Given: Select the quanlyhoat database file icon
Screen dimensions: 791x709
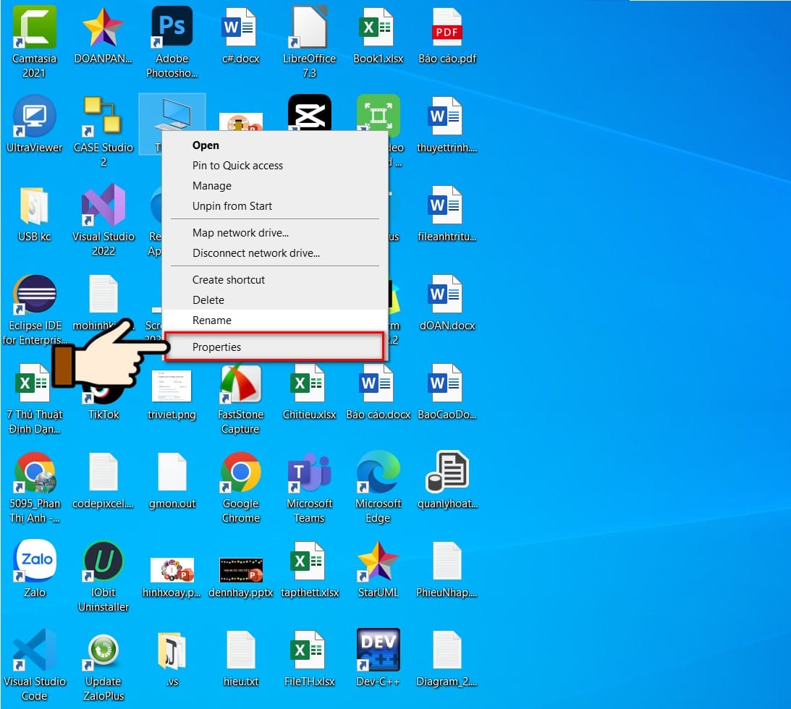Looking at the screenshot, I should point(447,472).
